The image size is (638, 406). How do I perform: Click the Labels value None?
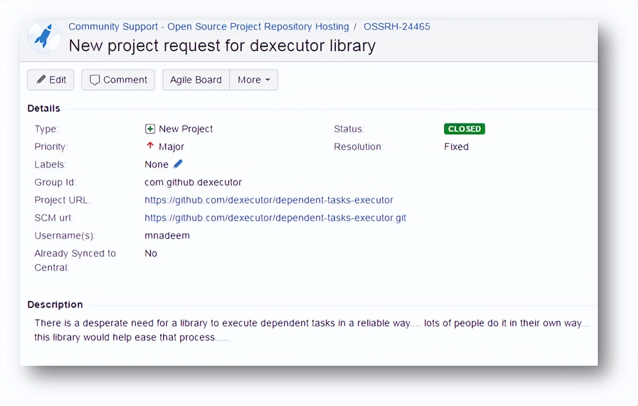click(156, 165)
